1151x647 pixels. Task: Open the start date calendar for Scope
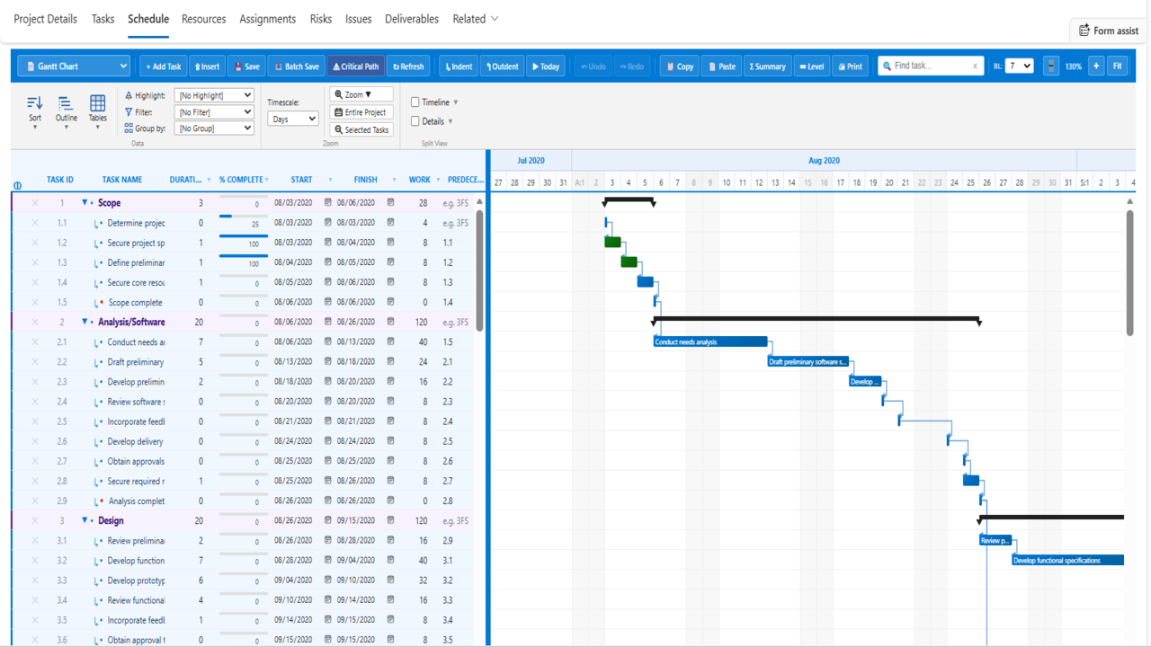328,203
